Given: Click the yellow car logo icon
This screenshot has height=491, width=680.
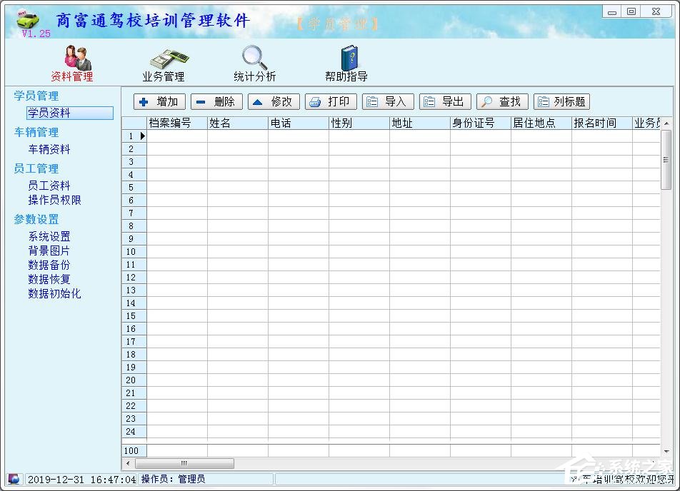Looking at the screenshot, I should [x=28, y=19].
